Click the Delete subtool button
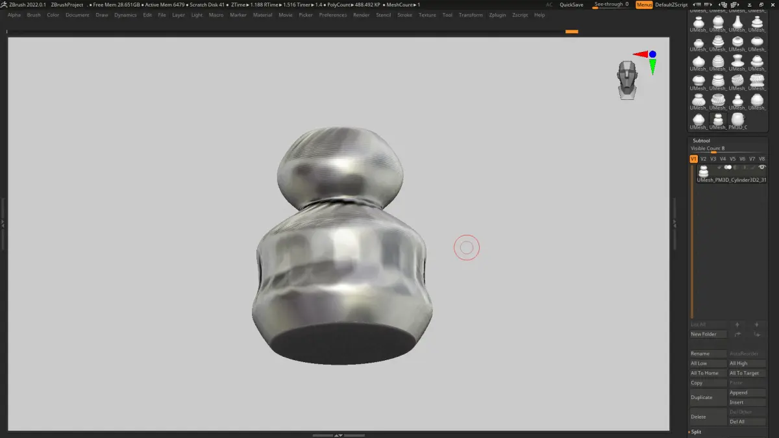This screenshot has width=779, height=438. [x=708, y=417]
